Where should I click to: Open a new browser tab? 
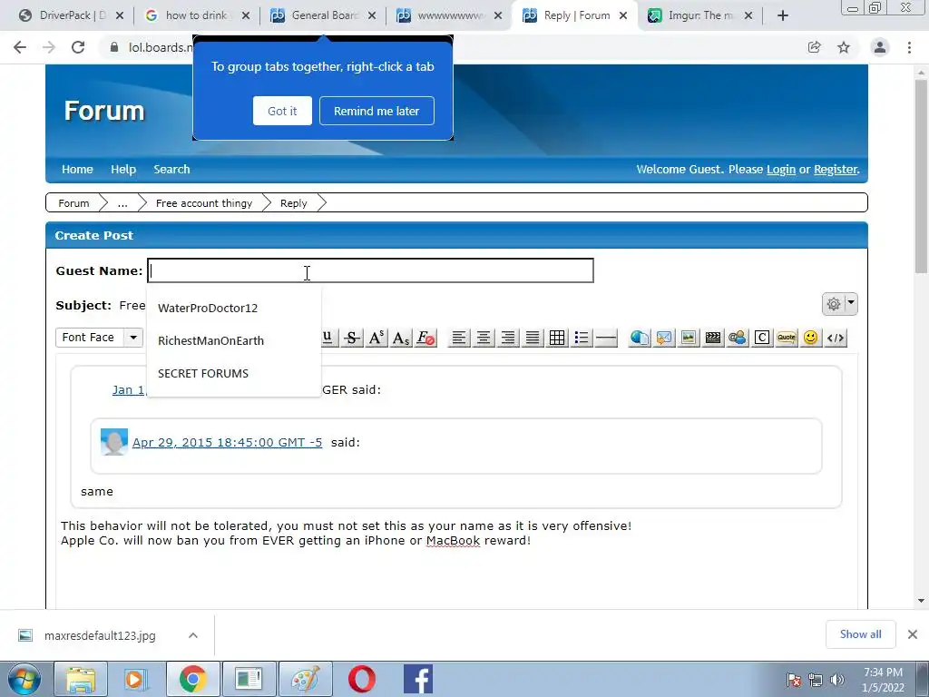point(783,16)
